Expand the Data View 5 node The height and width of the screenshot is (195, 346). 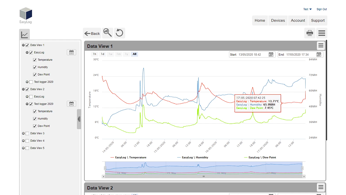(23, 148)
